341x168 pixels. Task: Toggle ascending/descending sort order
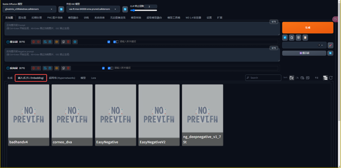coord(316,78)
